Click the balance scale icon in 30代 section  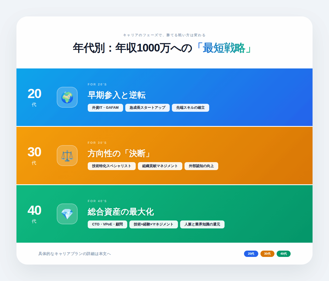[67, 156]
